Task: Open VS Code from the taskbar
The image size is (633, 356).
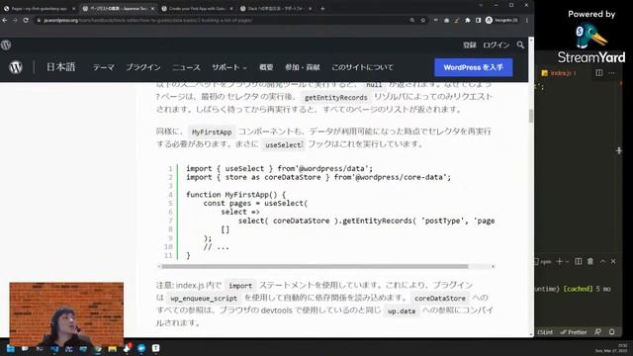Action: (54, 348)
